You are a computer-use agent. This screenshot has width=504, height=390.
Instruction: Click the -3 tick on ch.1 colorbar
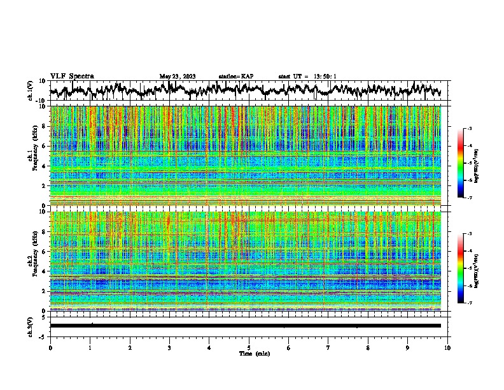click(x=469, y=128)
